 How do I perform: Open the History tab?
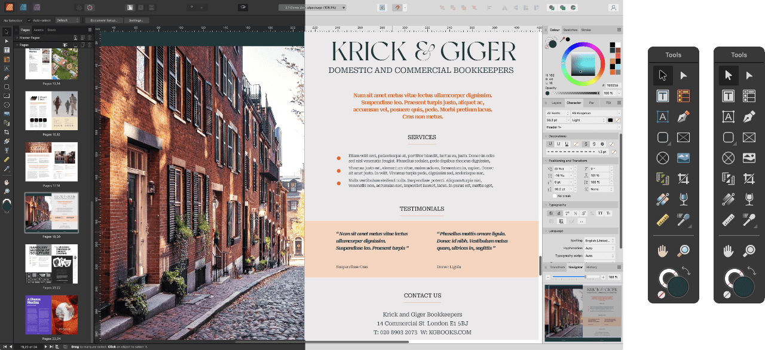(x=591, y=267)
